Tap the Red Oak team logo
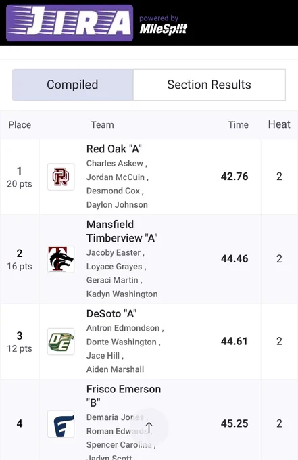The image size is (298, 460). 61,177
